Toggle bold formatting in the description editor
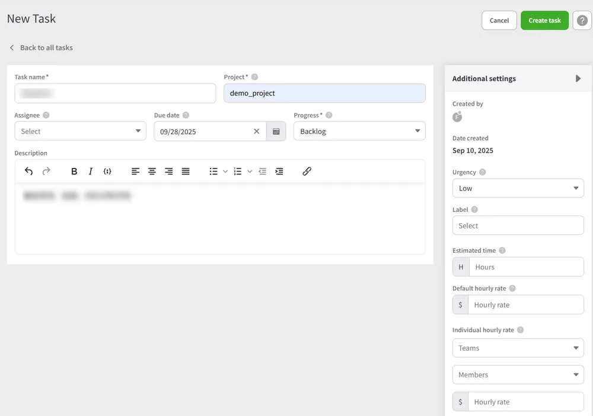The image size is (593, 416). 74,171
